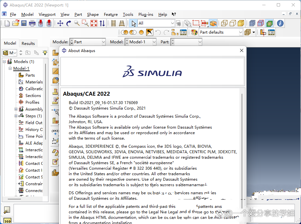Image resolution: width=301 pixels, height=224 pixels.
Task: Create a new model database icon
Action: (x=7, y=24)
